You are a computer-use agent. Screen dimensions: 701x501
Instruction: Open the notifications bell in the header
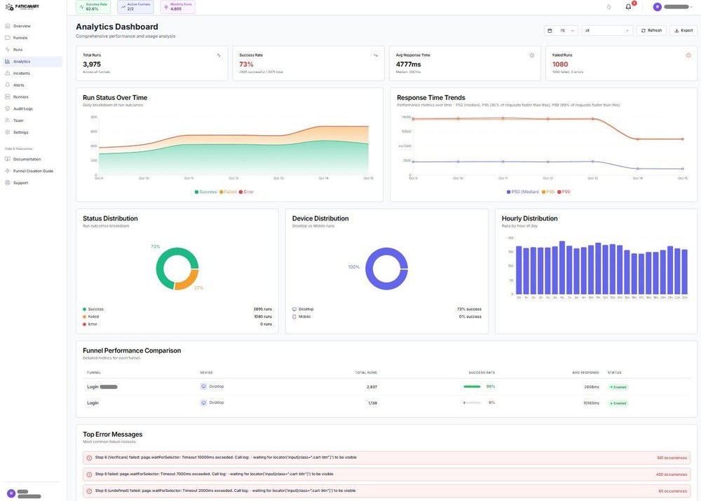tap(627, 6)
